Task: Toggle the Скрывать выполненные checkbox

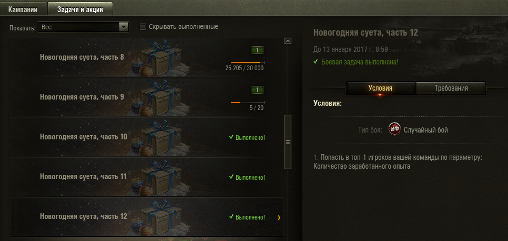Action: coord(143,27)
